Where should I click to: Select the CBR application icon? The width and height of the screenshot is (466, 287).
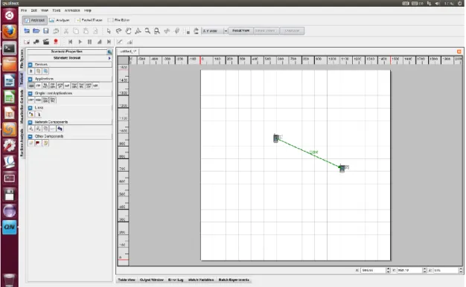(31, 86)
